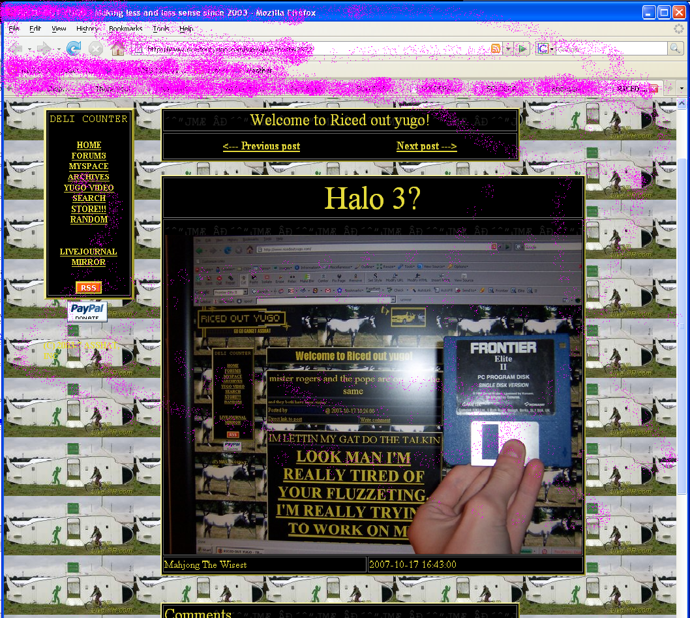Open the Bookmarks menu
This screenshot has width=690, height=618.
[x=125, y=29]
